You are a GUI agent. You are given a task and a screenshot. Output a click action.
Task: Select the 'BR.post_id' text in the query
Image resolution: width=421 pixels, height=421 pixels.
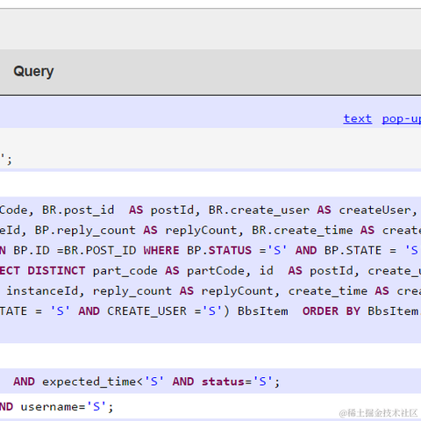pos(78,210)
